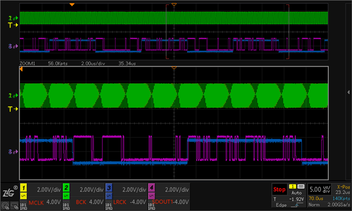The width and height of the screenshot is (352, 211).
Task: Click the trigger settings icon next to source
Action: tap(301, 186)
